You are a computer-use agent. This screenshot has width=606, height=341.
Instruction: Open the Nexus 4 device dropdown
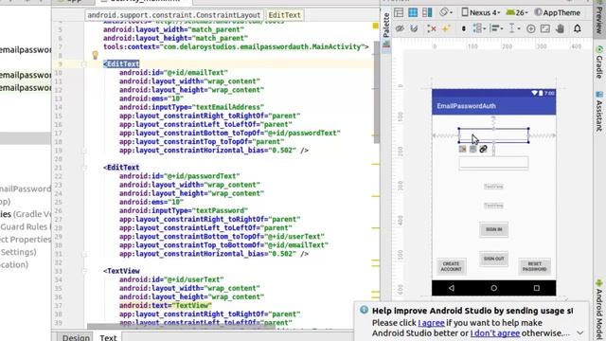pos(481,12)
